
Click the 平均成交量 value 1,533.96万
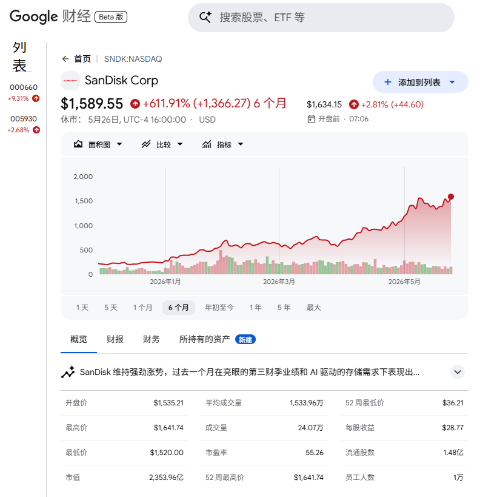[307, 403]
